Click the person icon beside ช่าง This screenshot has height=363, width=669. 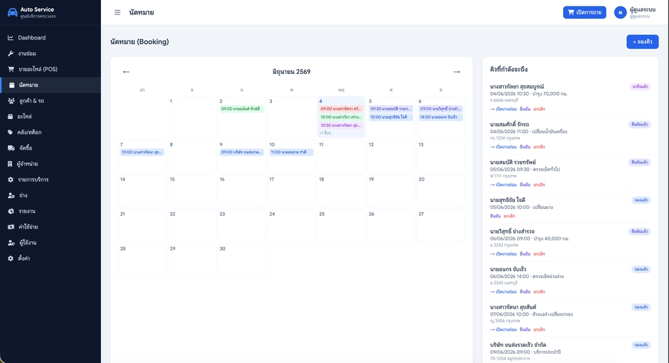11,195
